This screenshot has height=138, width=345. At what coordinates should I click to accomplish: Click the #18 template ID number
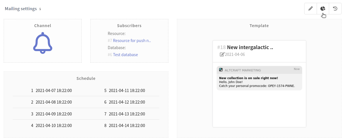tap(221, 47)
